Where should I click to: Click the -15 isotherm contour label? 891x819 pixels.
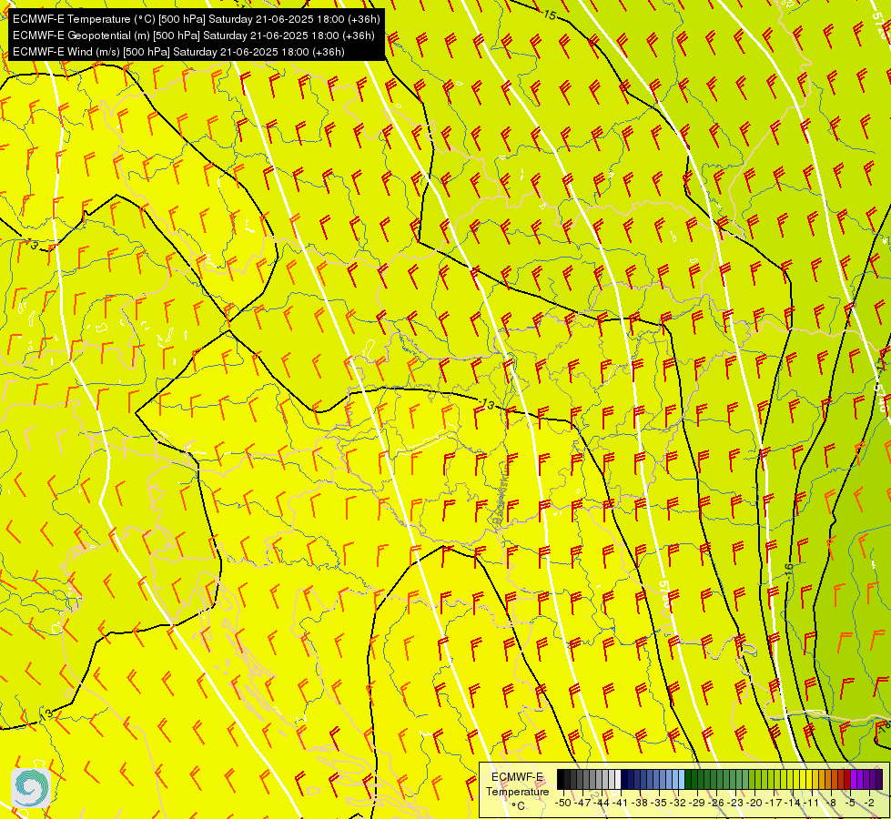(x=549, y=15)
